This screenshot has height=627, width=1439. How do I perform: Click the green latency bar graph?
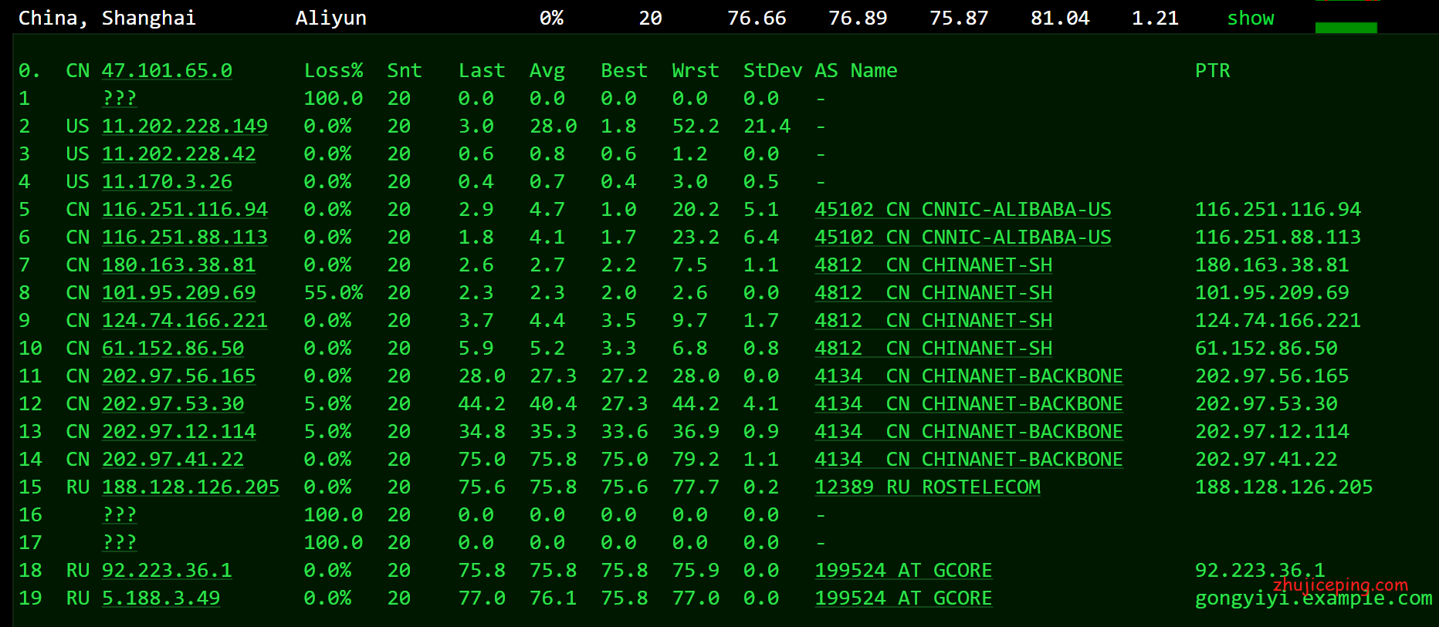pos(1346,27)
